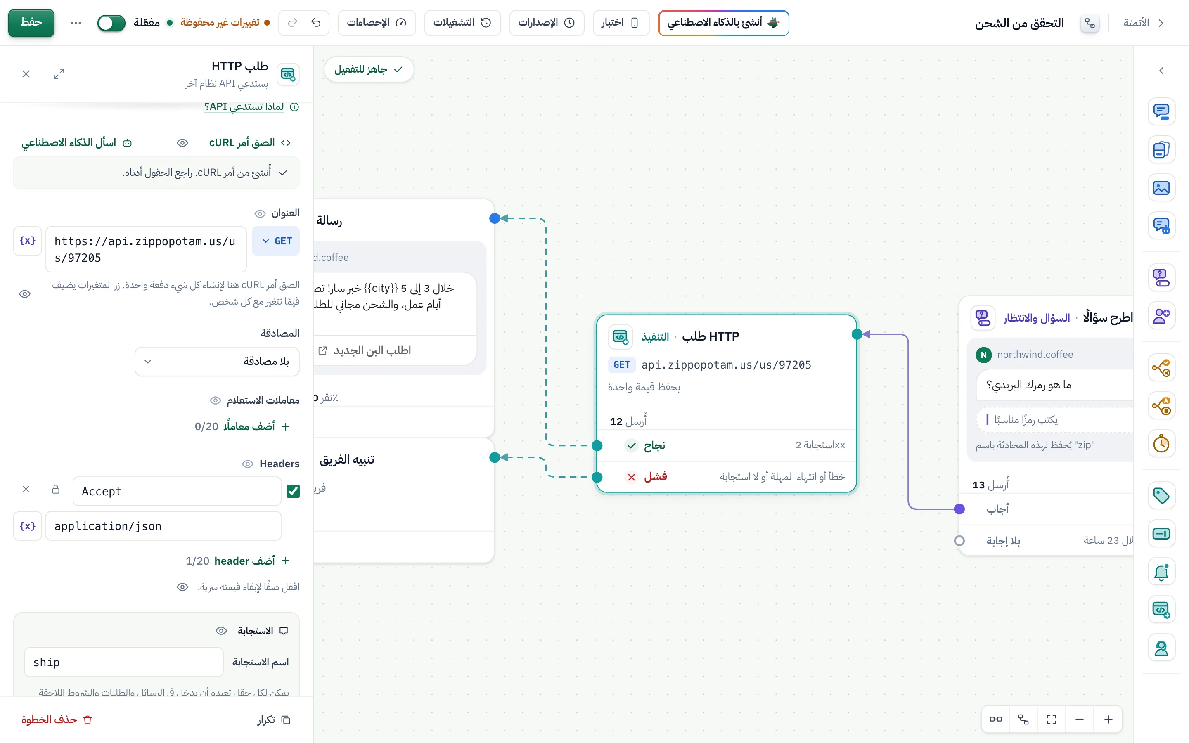The width and height of the screenshot is (1189, 743).
Task: Toggle the automation مفعّلة switch
Action: 111,23
